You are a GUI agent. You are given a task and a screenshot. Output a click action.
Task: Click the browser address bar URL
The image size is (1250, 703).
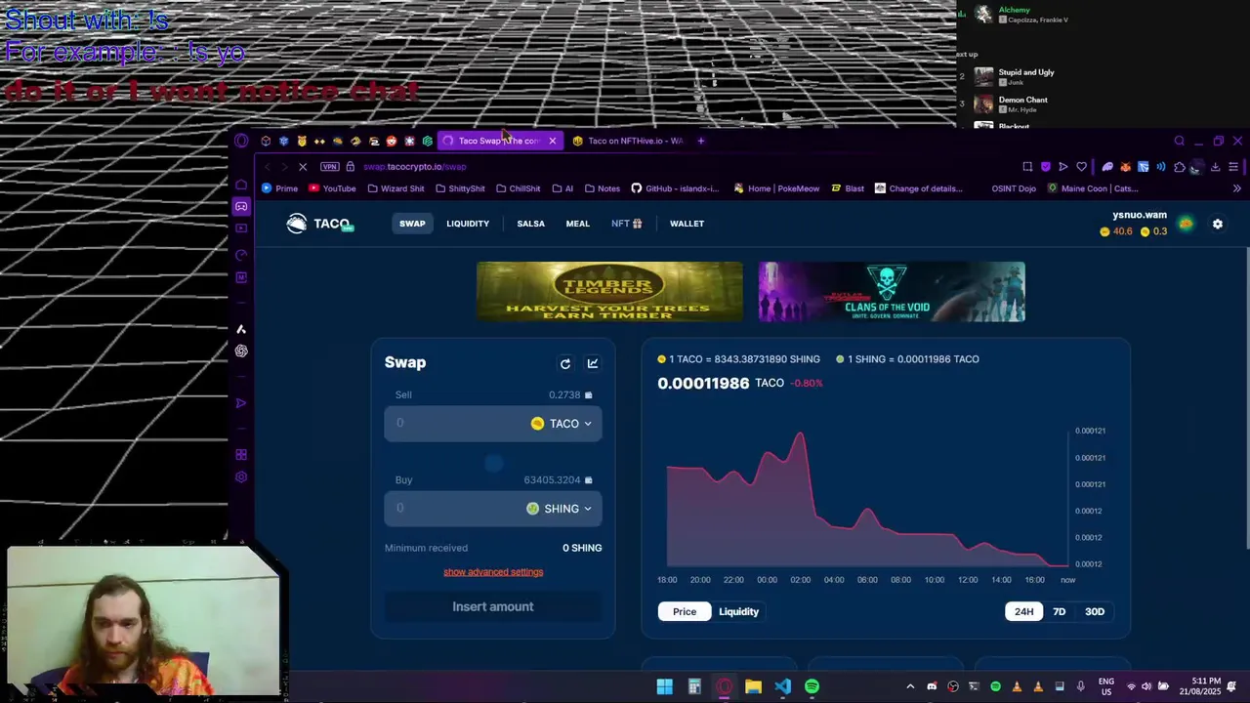415,167
